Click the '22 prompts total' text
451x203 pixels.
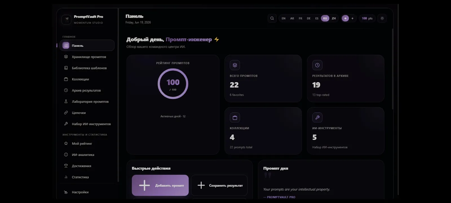(x=241, y=147)
